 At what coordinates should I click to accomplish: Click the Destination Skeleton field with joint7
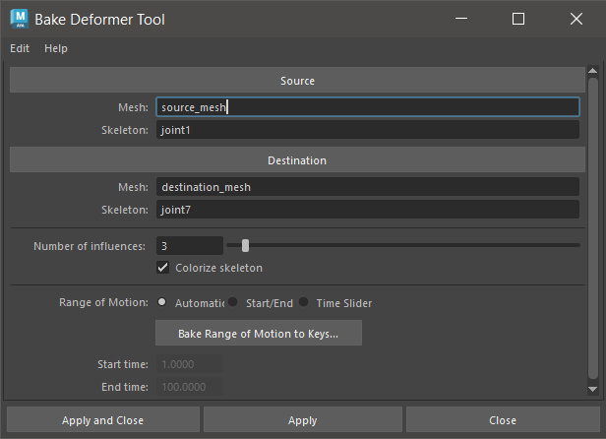point(367,210)
